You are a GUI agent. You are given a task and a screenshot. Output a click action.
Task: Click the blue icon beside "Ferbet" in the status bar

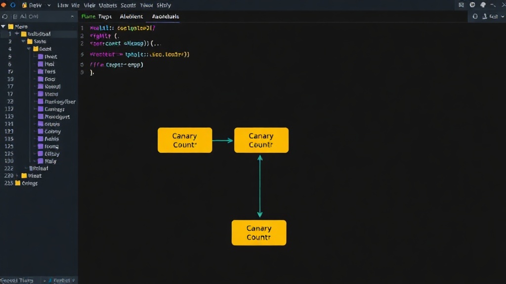click(x=50, y=281)
